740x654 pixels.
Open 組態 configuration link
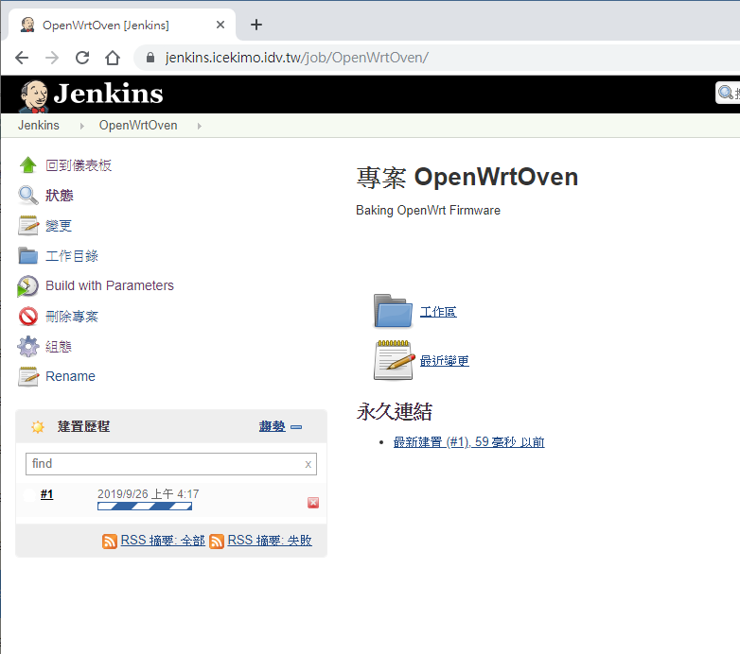pos(59,346)
